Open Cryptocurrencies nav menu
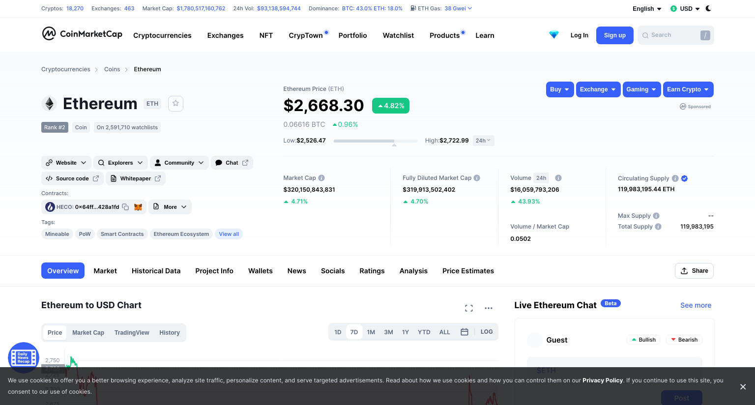 coord(162,35)
